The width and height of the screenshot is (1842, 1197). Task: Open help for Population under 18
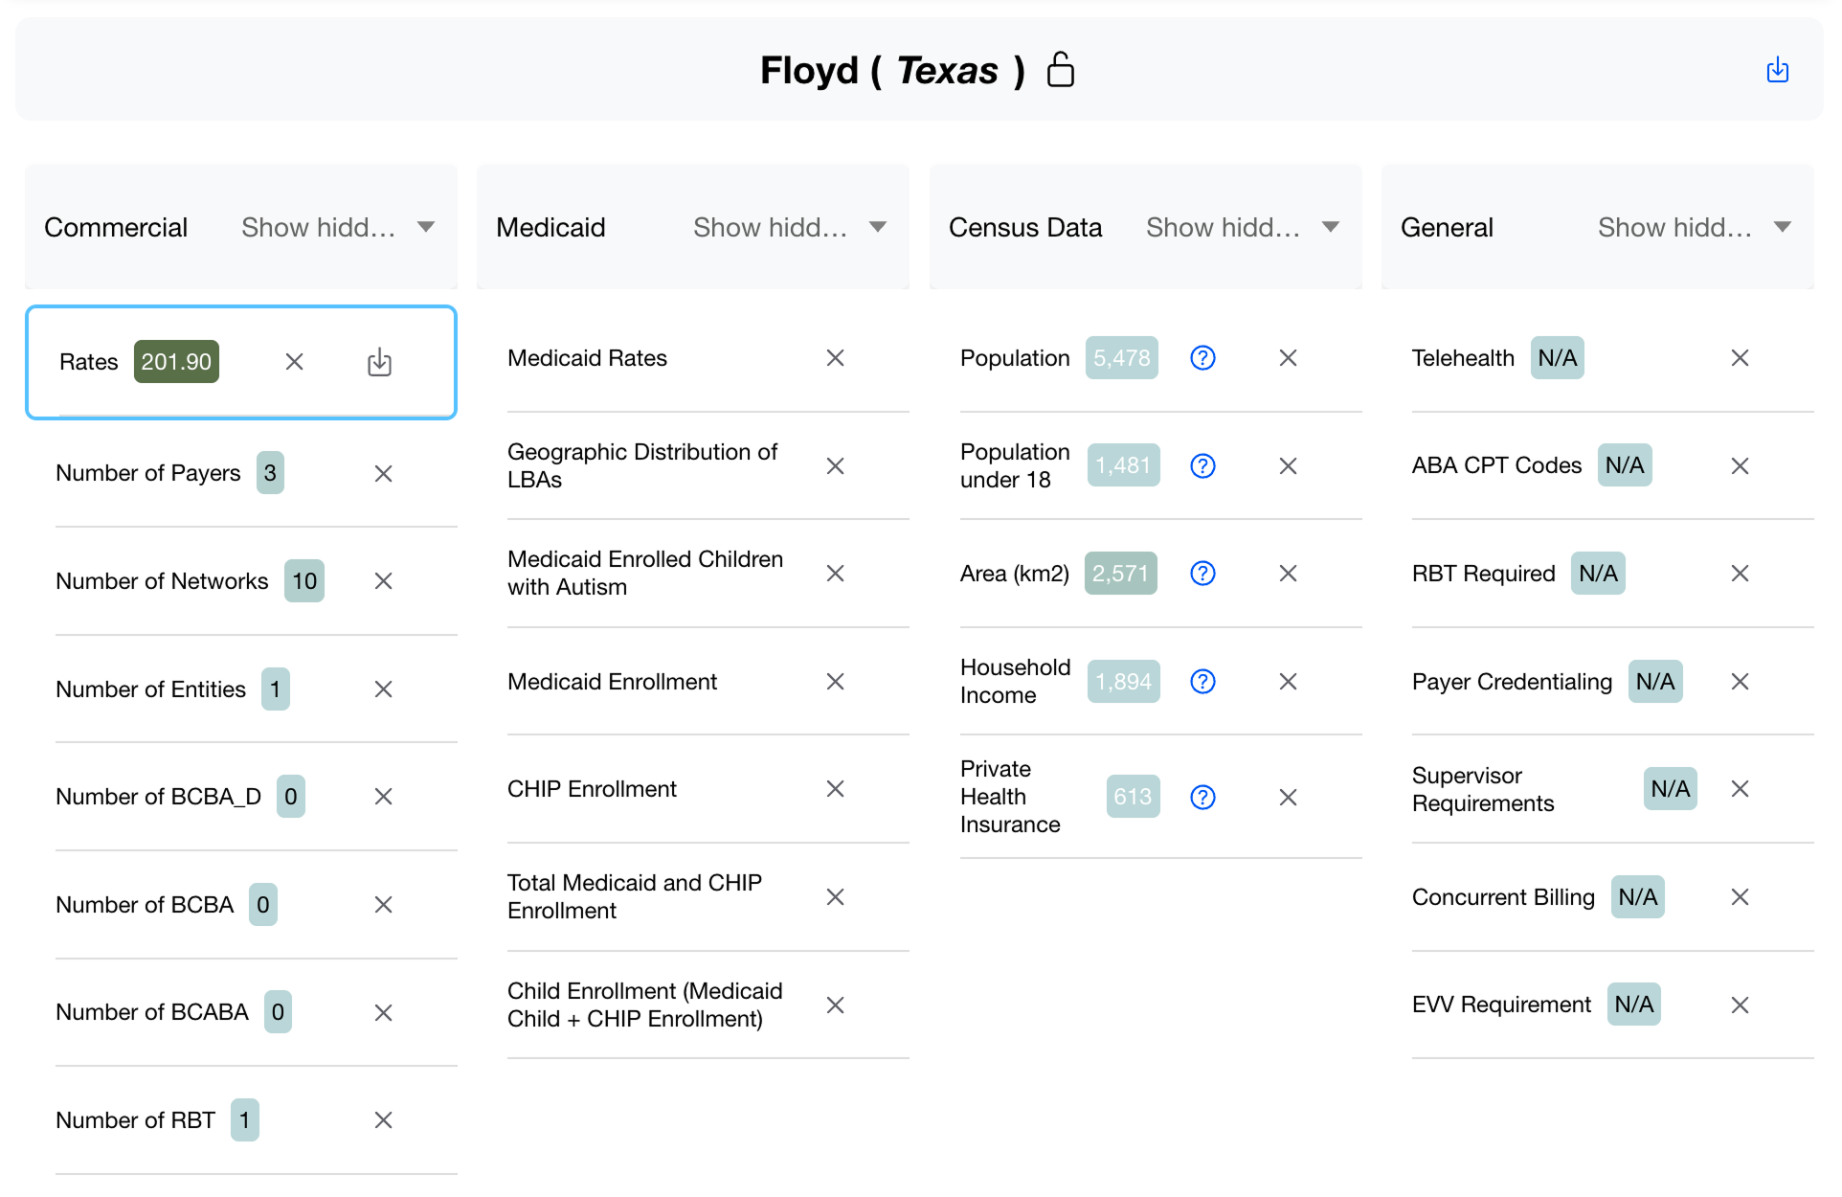pos(1203,466)
